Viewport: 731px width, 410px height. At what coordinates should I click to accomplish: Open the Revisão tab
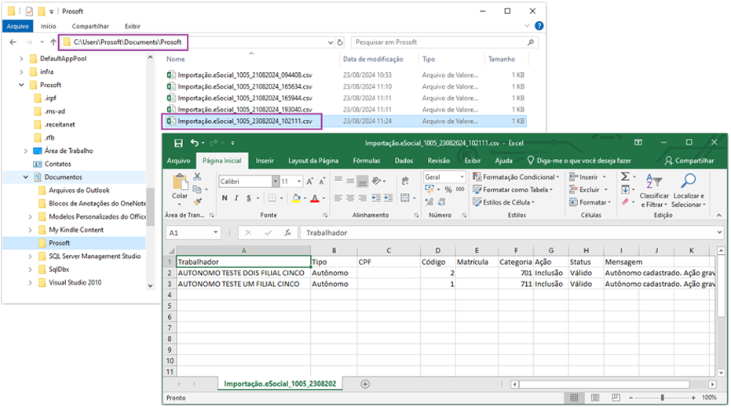point(439,161)
